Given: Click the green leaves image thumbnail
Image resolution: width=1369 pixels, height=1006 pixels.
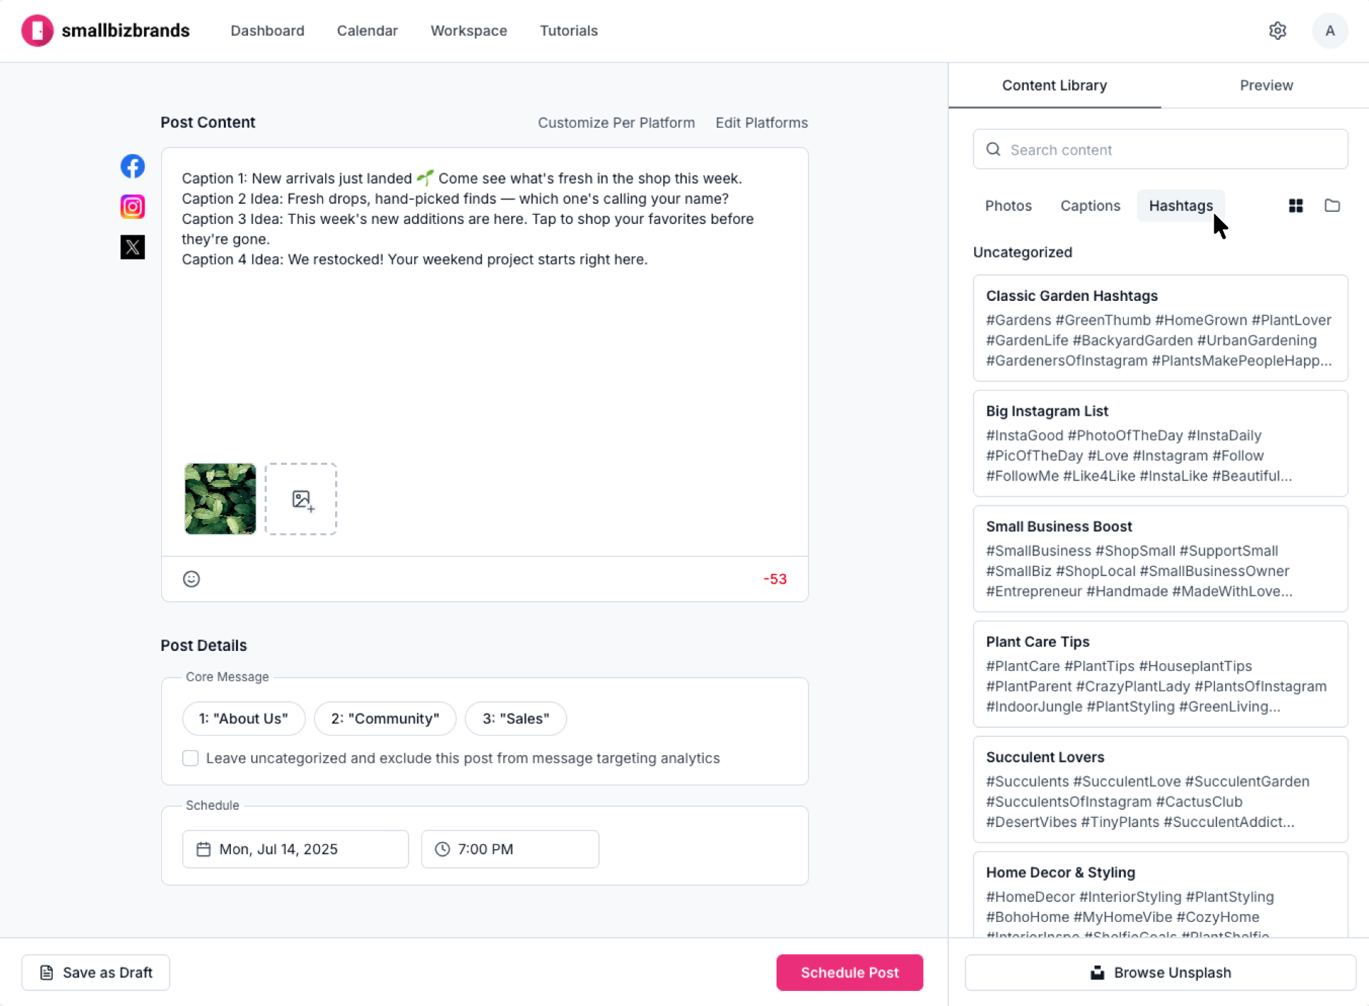Looking at the screenshot, I should tap(220, 499).
